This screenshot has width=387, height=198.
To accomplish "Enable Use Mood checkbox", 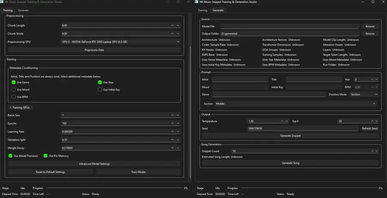I will (14, 89).
